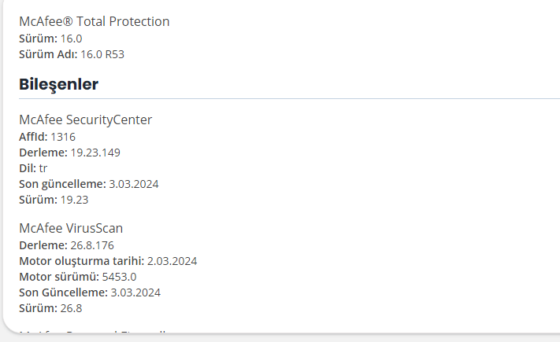Click the Dil: tr language line
This screenshot has width=560, height=342.
click(x=33, y=168)
